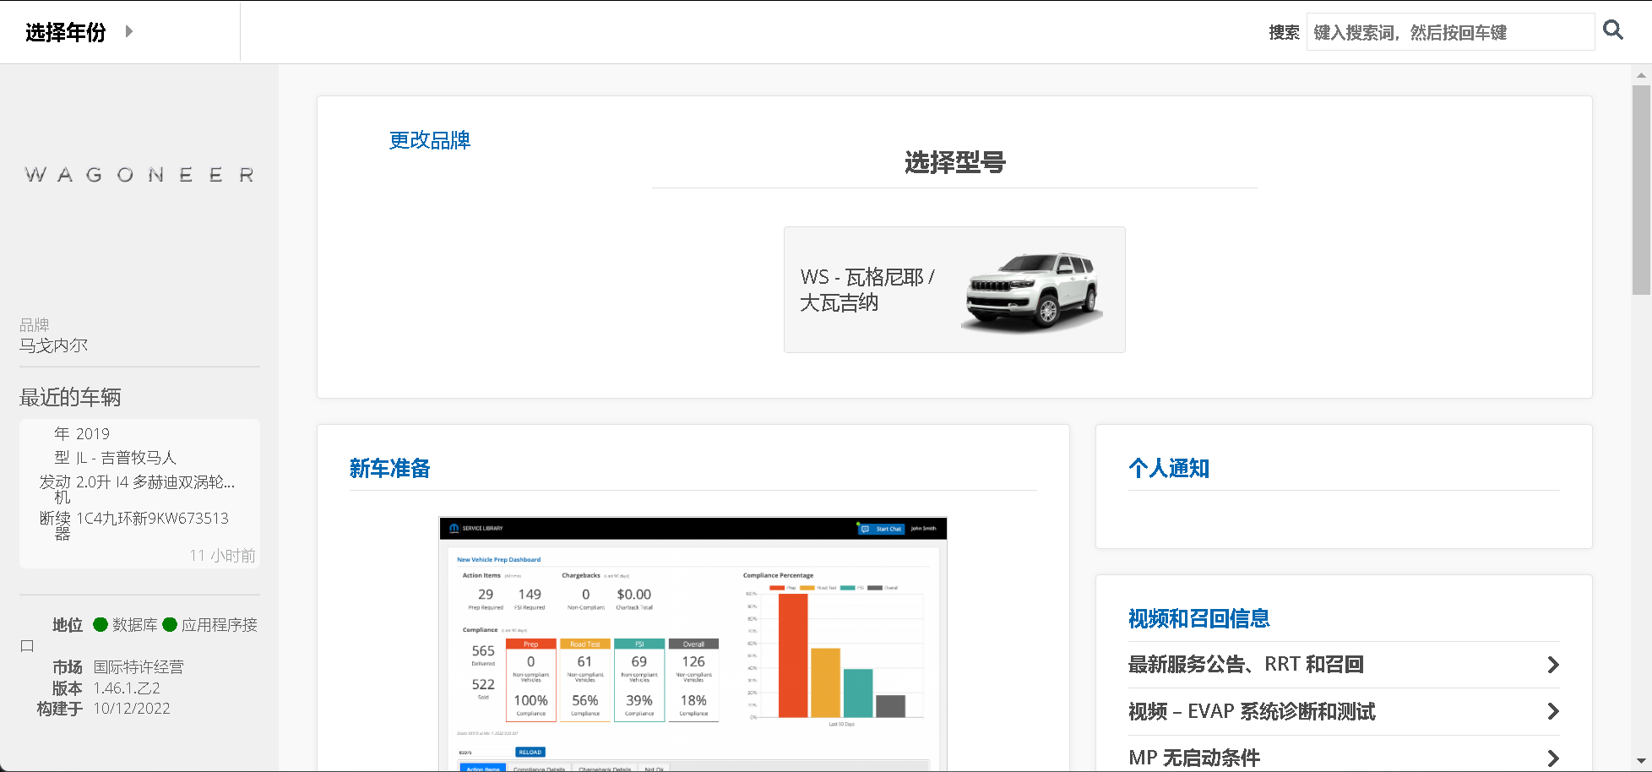Screen dimensions: 1652x772
Task: Click the magnifier search icon
Action: click(x=1612, y=30)
